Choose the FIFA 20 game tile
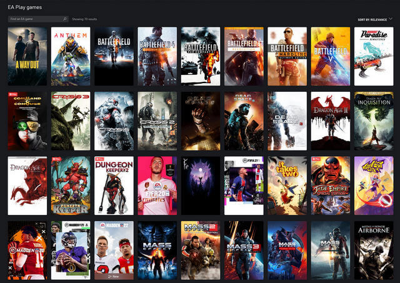400x283 pixels. (x=157, y=186)
